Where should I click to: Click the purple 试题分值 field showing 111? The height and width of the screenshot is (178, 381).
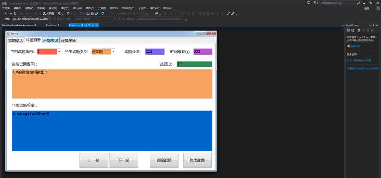click(x=155, y=52)
